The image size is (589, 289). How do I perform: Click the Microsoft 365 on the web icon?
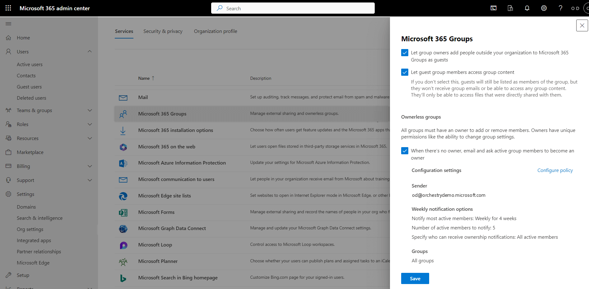click(x=123, y=147)
